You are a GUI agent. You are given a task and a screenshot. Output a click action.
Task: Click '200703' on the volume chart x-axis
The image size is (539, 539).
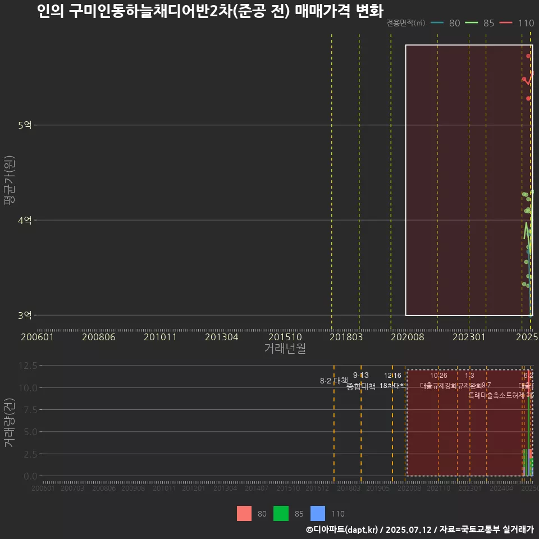72,488
